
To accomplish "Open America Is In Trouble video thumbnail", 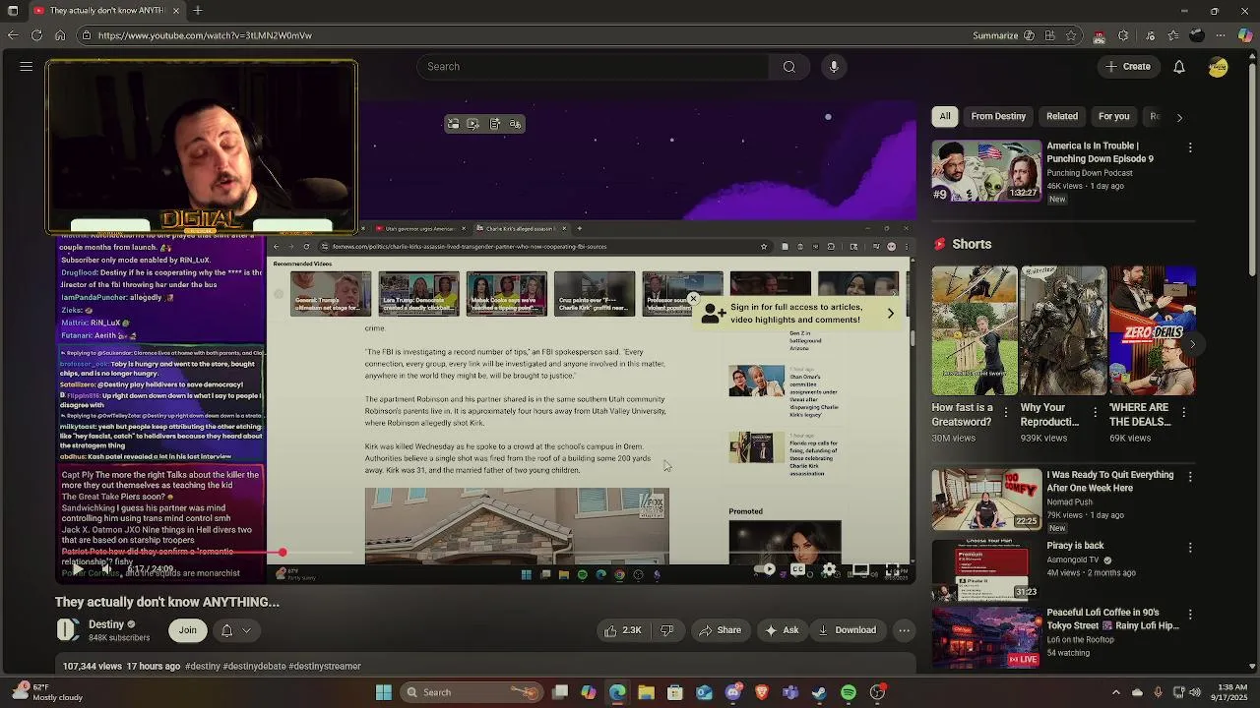I will 986,171.
